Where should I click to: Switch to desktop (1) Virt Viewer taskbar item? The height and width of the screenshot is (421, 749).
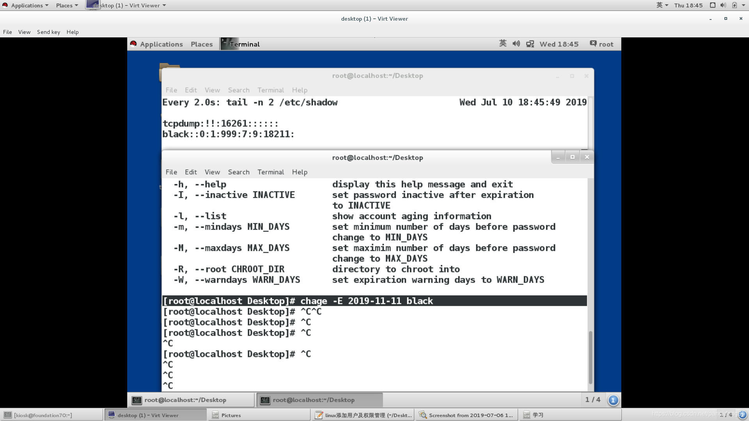pos(155,415)
